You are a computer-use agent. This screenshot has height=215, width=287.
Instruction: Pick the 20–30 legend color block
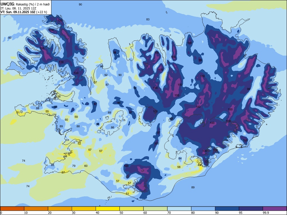(x=60, y=209)
